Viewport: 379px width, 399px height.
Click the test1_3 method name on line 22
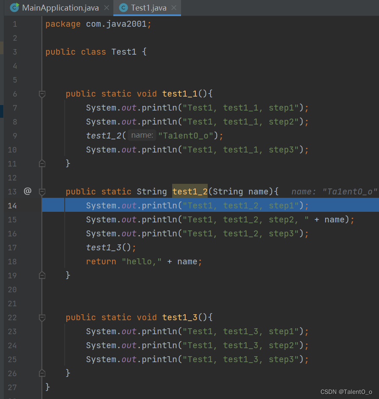180,317
